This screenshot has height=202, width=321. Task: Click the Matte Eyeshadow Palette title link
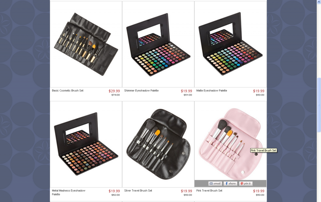click(212, 91)
